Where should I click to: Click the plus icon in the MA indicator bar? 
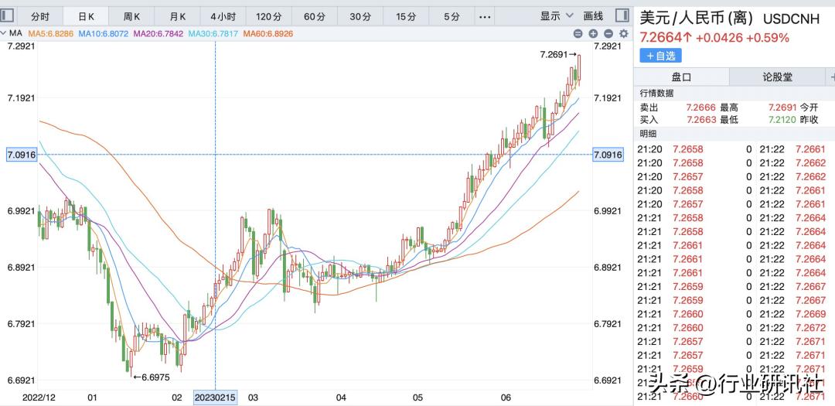tap(593, 33)
